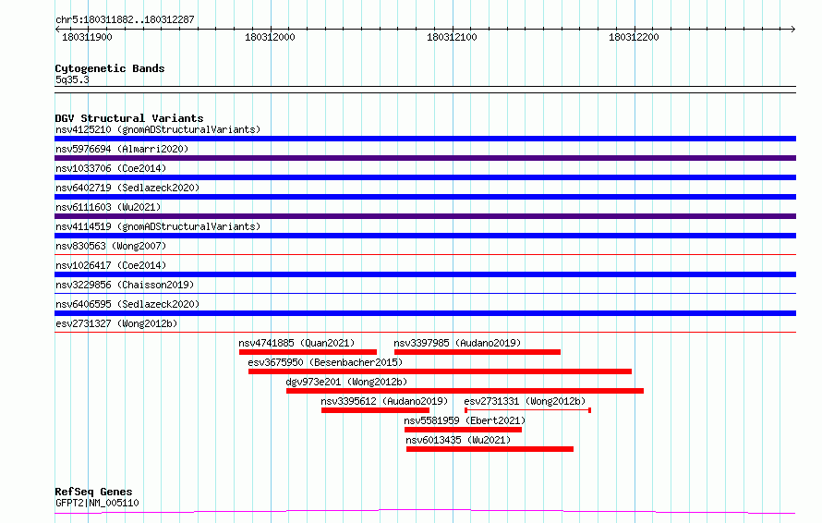Click the red bar under nsv4741885
The width and height of the screenshot is (822, 523).
[308, 352]
